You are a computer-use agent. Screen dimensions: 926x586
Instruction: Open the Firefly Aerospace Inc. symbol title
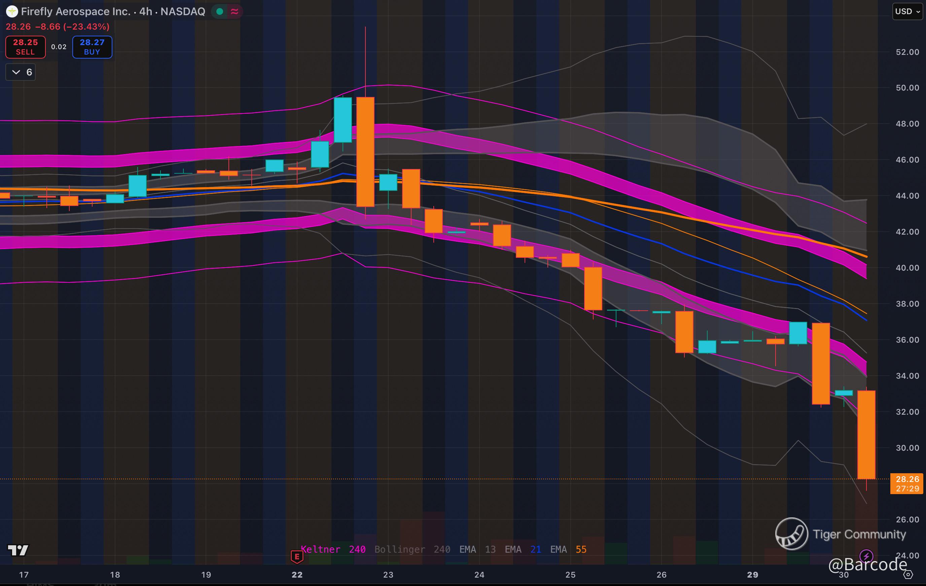pyautogui.click(x=76, y=11)
